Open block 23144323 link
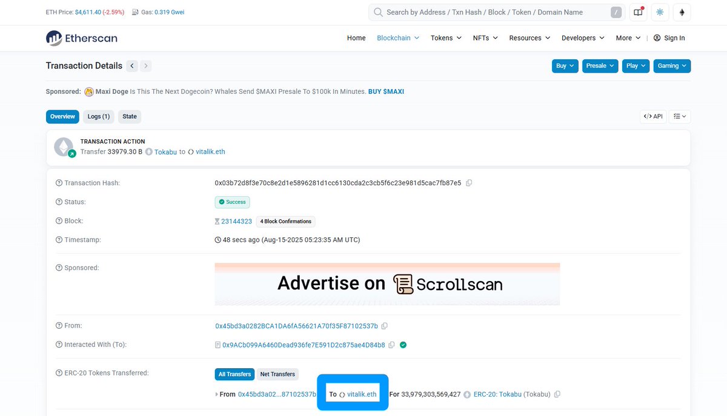 coord(236,221)
